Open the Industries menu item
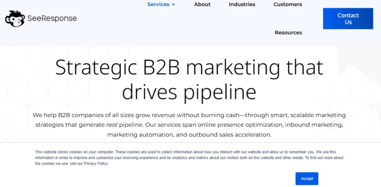The height and width of the screenshot is (187, 381). point(242,4)
